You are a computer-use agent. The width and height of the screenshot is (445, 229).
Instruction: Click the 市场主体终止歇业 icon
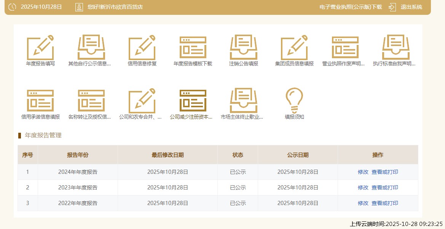pyautogui.click(x=244, y=101)
